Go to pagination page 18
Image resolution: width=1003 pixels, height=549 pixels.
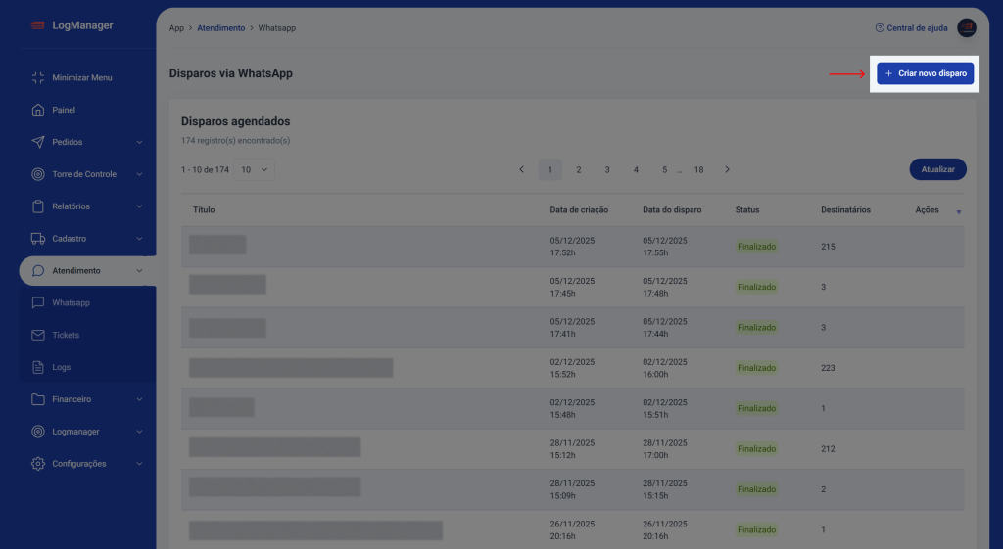click(x=698, y=169)
